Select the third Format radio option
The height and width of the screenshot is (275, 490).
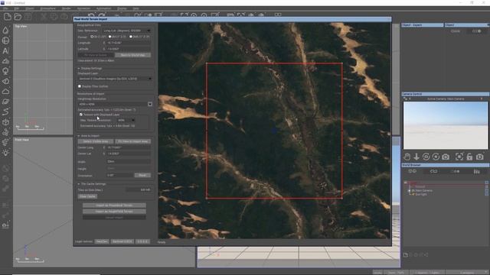click(x=131, y=37)
